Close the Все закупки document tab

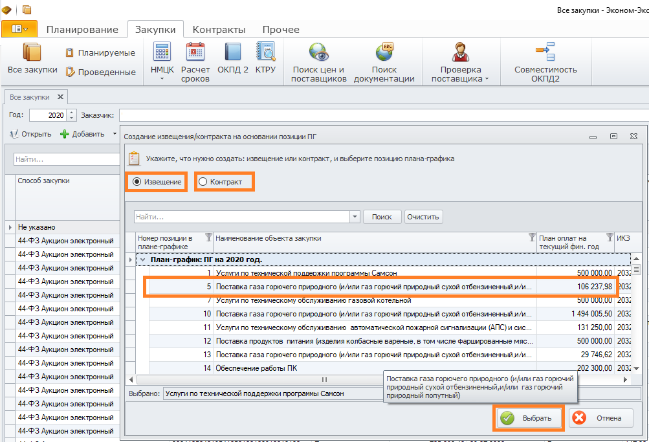pyautogui.click(x=60, y=97)
